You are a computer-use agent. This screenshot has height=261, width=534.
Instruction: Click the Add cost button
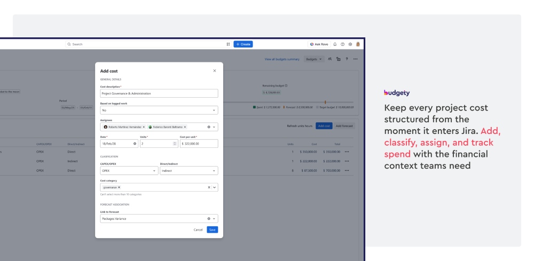tap(324, 126)
